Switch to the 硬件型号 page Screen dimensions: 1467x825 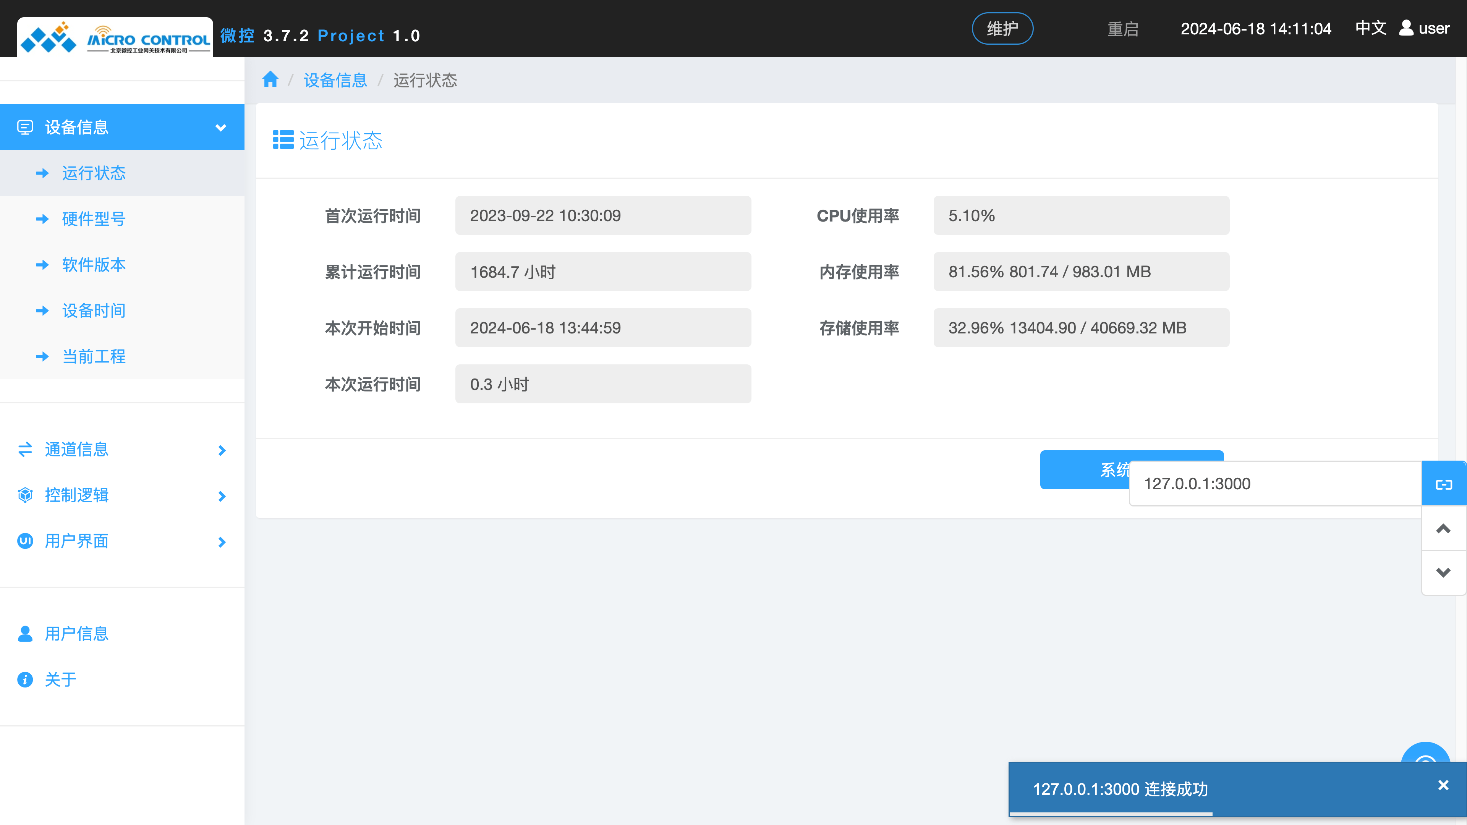(x=93, y=218)
